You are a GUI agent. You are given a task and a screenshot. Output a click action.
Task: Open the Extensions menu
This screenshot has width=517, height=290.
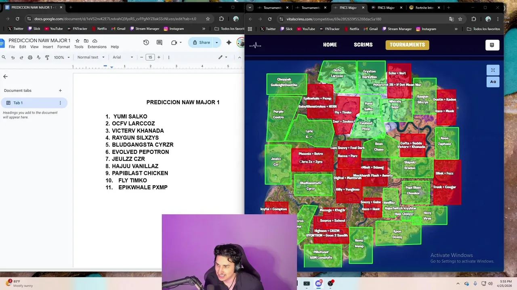point(97,47)
